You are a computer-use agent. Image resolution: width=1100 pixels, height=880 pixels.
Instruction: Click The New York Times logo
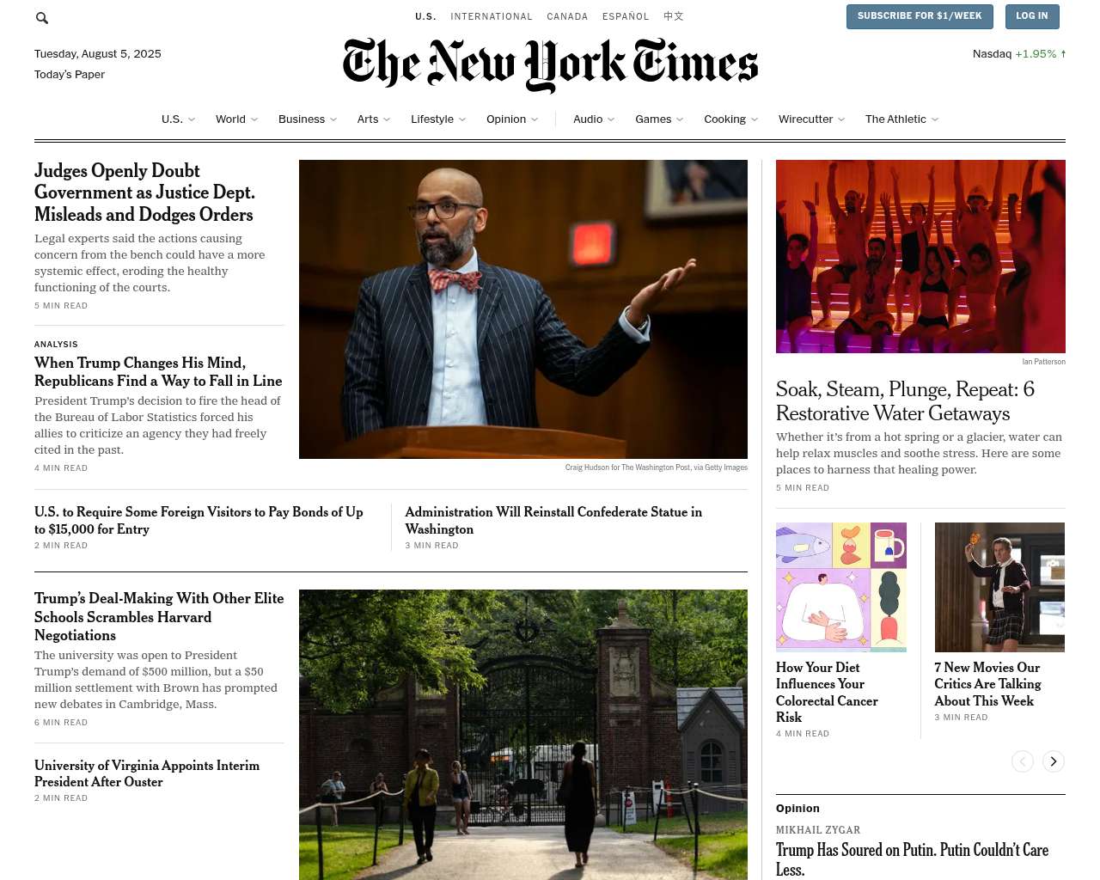click(x=550, y=64)
